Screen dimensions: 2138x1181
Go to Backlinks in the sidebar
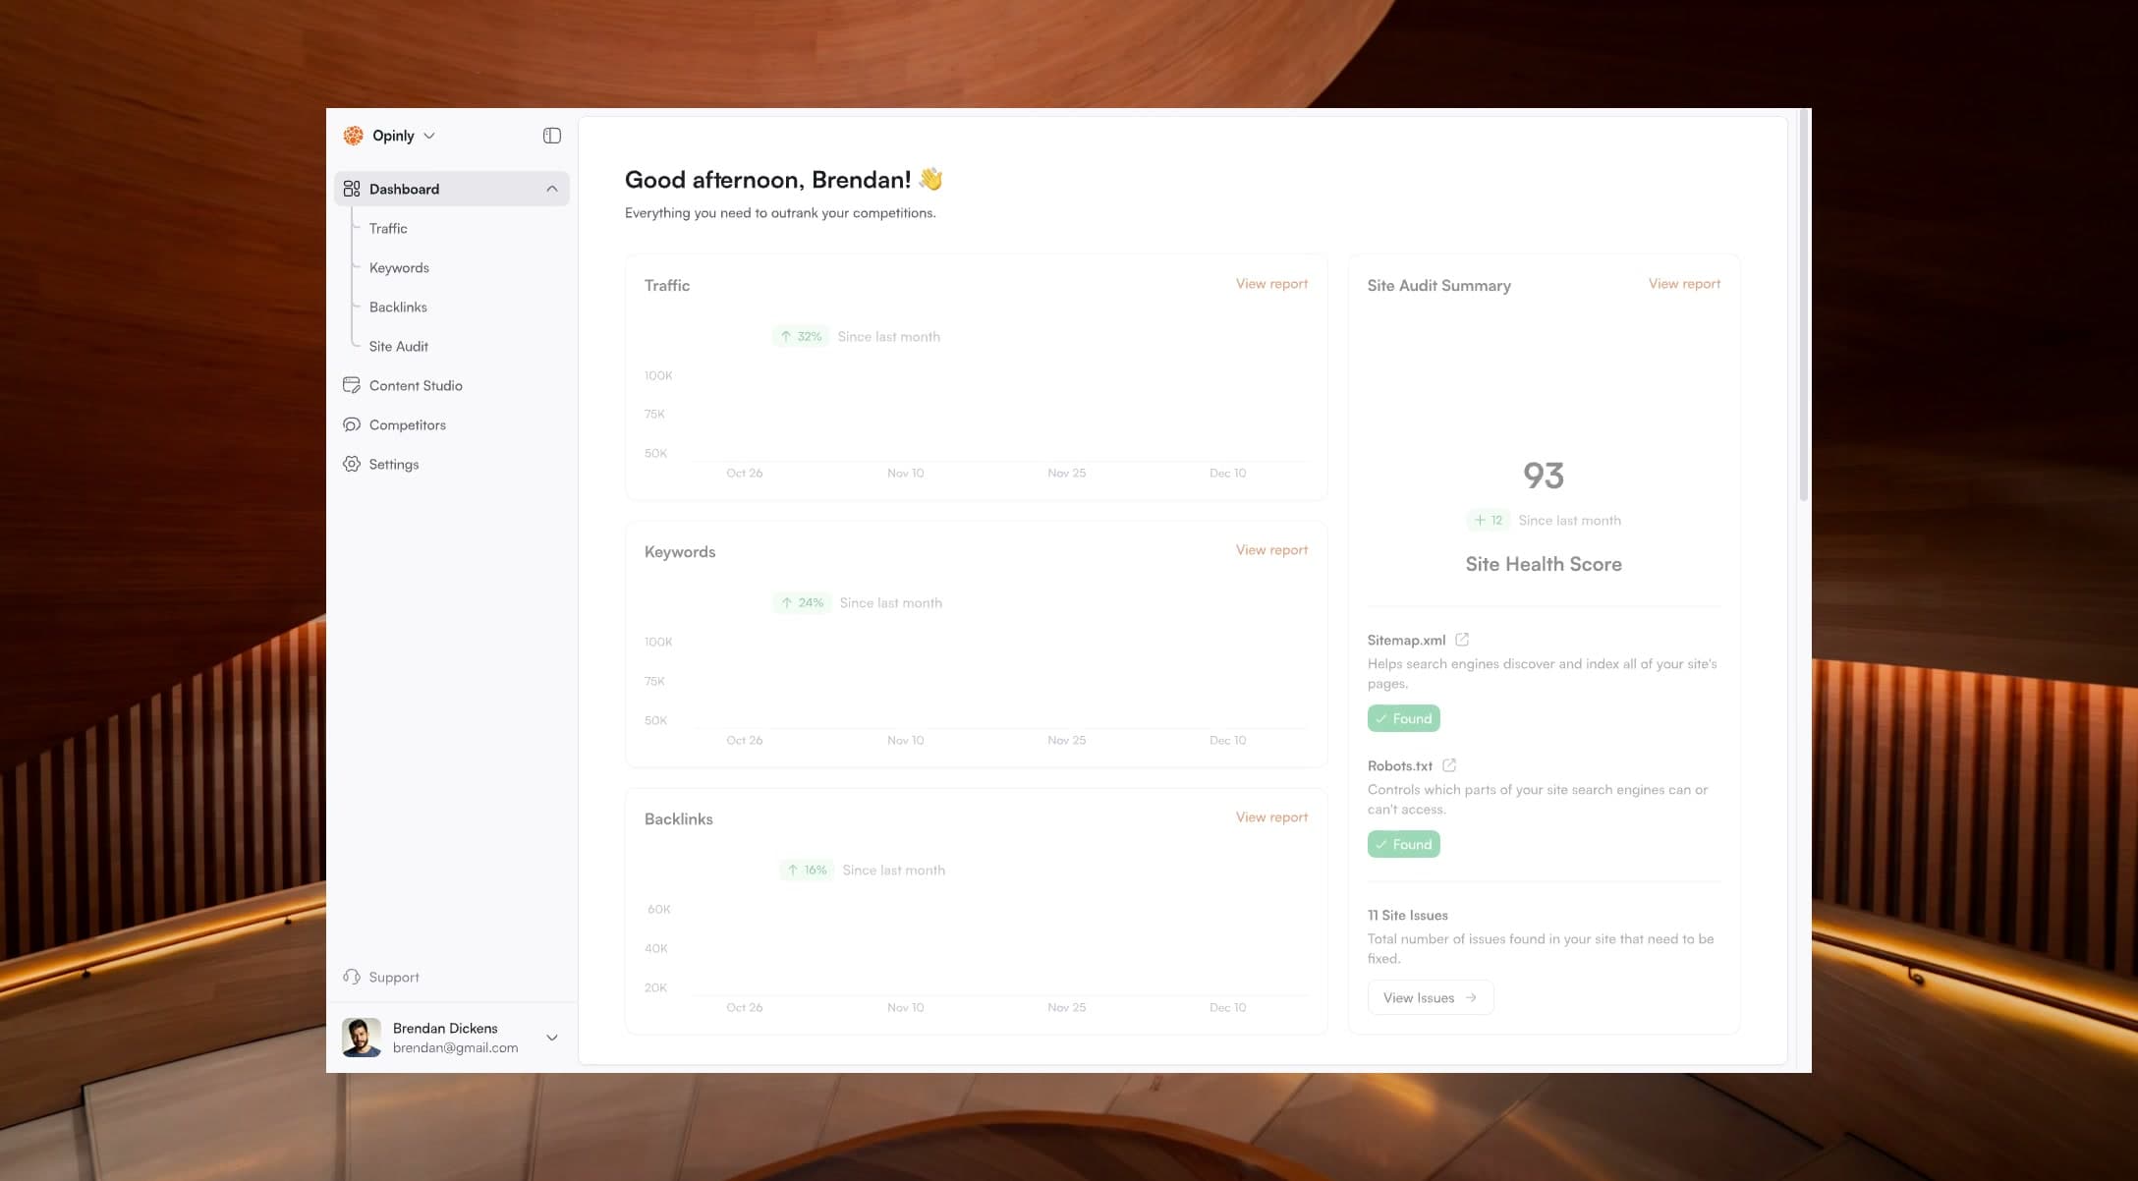pyautogui.click(x=398, y=307)
